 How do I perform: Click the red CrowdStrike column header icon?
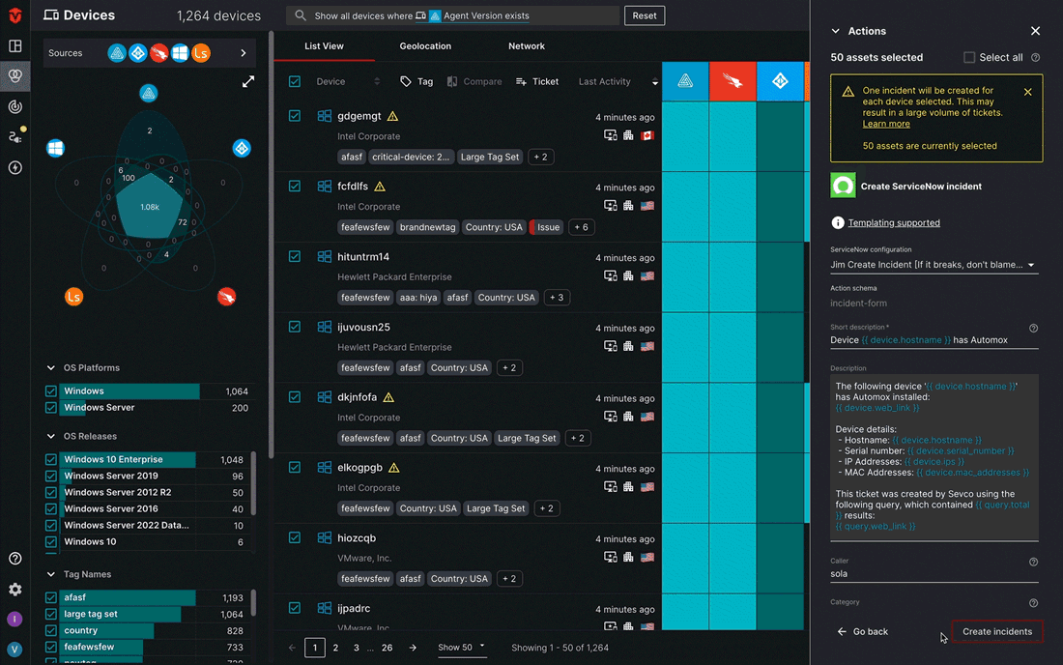tap(733, 81)
